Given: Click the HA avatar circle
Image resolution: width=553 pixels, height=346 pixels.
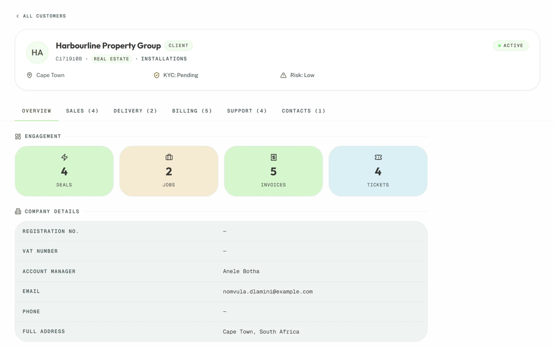Looking at the screenshot, I should click(x=37, y=52).
